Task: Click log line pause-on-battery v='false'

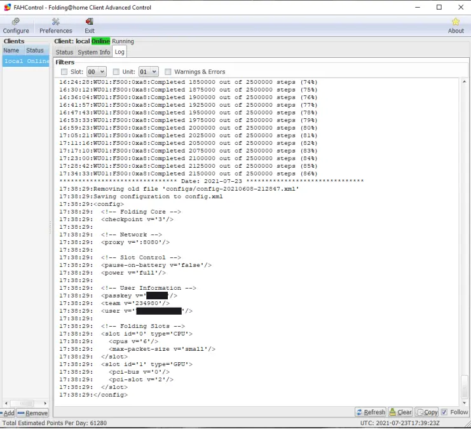Action: (135, 265)
